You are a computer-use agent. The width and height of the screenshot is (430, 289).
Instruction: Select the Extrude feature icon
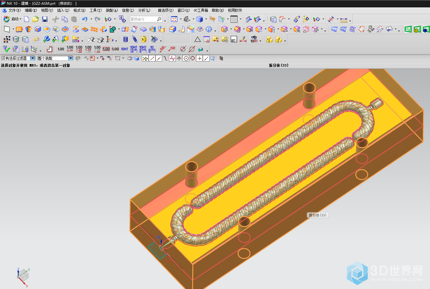click(x=19, y=29)
